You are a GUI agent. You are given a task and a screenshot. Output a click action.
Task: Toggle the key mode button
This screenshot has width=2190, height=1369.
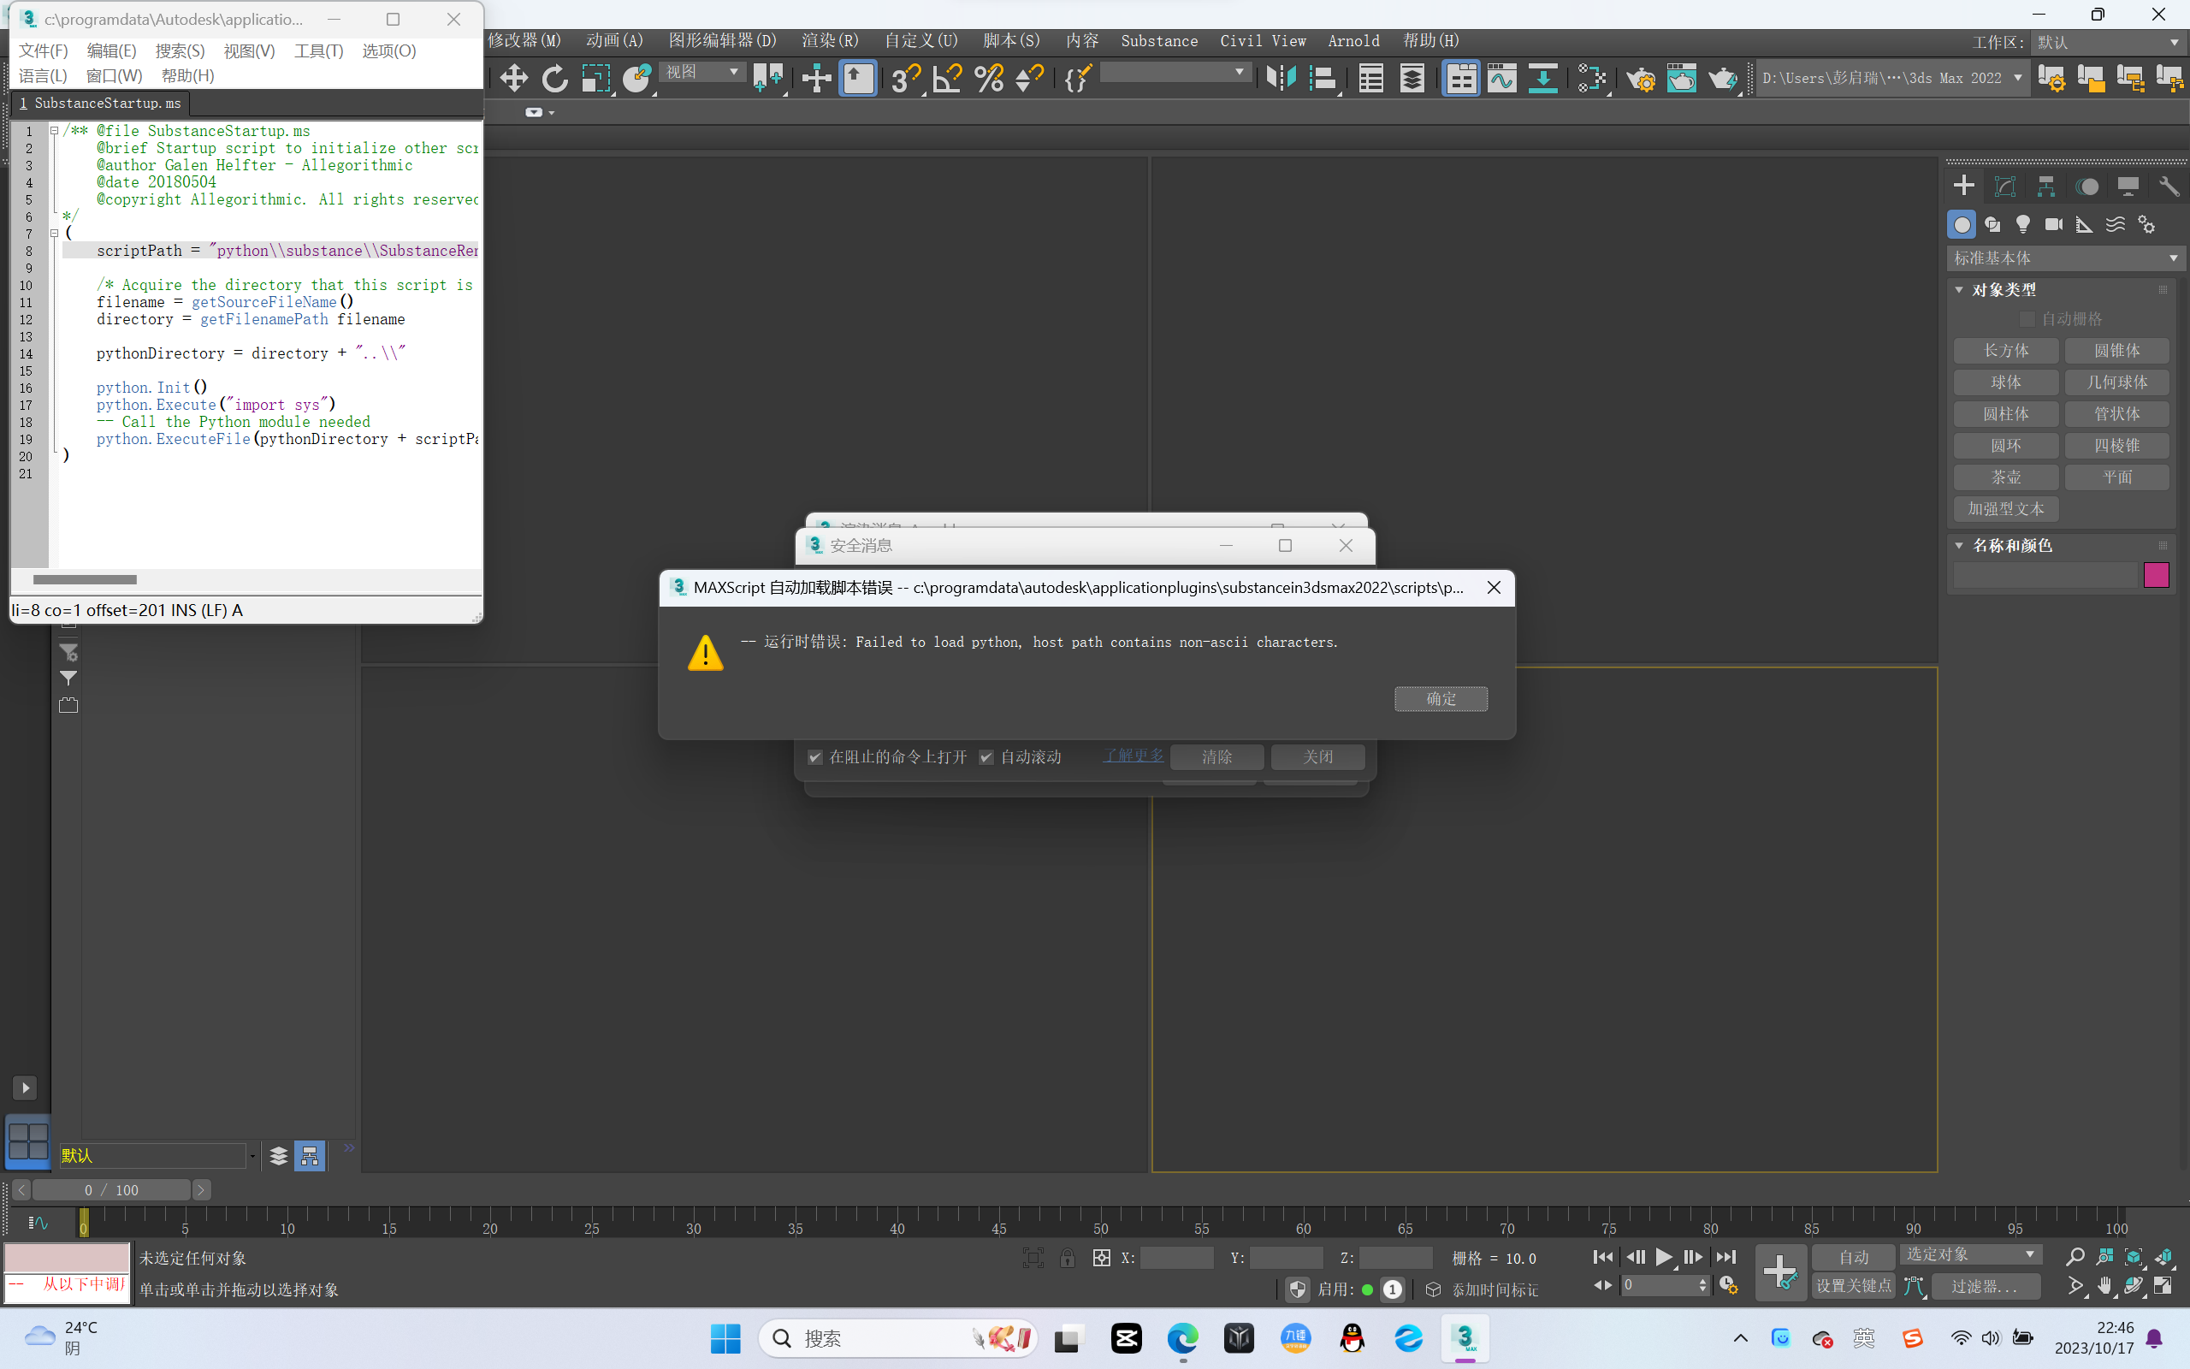click(1602, 1285)
